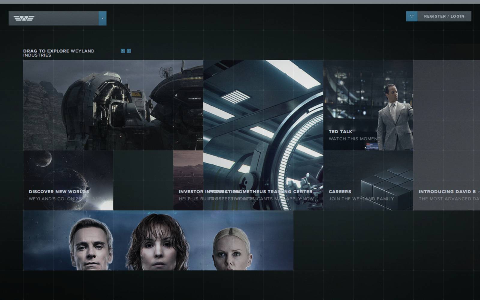Screen dimensions: 480x300
Task: Open the Introducing David 8 tile
Action: coord(446,135)
